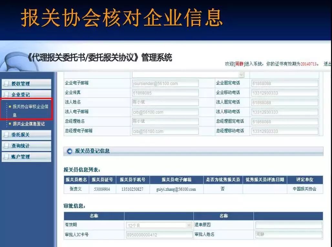Click the 退单原因 input field
The image size is (332, 247).
click(x=289, y=225)
